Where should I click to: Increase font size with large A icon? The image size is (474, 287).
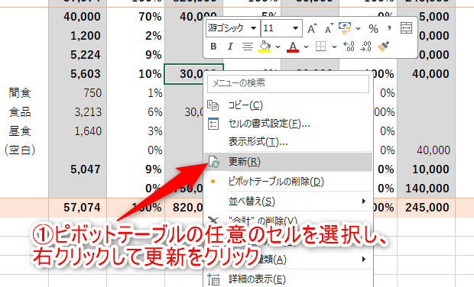312,28
